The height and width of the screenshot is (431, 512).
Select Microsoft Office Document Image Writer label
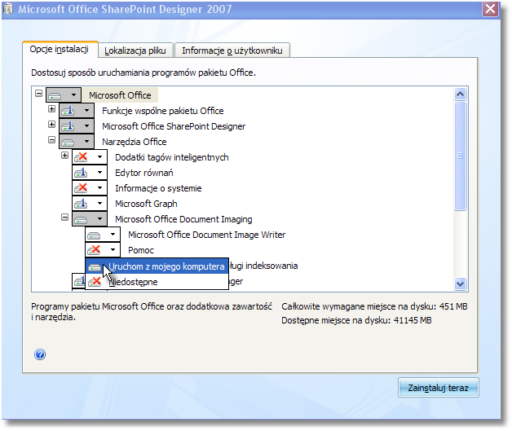tap(207, 235)
